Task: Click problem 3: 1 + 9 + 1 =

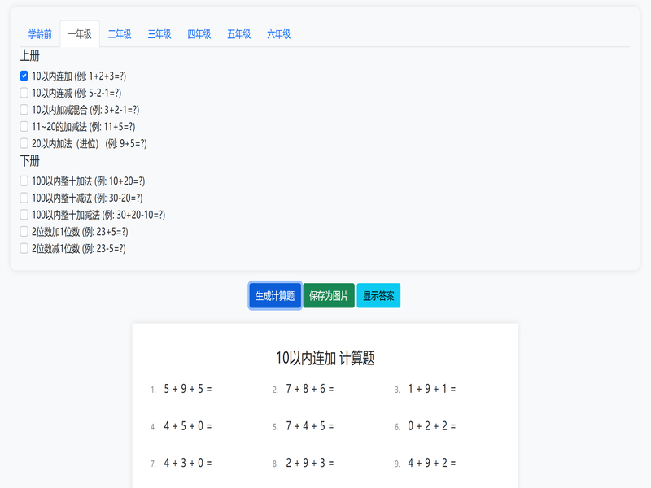Action: (432, 389)
